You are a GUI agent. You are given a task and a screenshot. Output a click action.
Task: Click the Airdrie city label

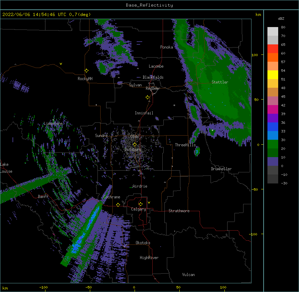[x=140, y=186]
